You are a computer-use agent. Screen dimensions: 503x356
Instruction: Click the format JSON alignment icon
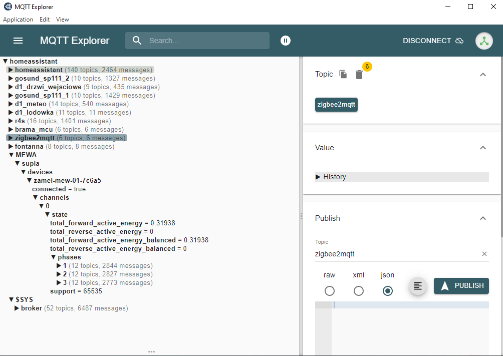(x=418, y=286)
